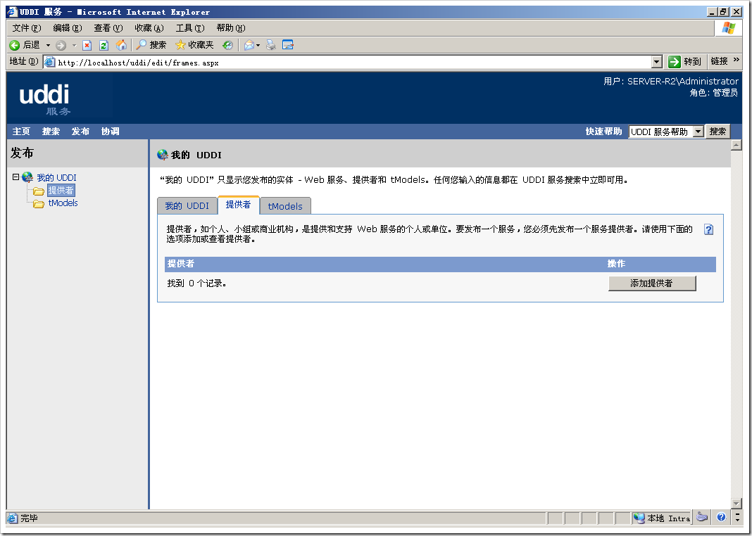The width and height of the screenshot is (752, 536).
Task: Click the 找到 0 个记录 text
Action: [196, 283]
